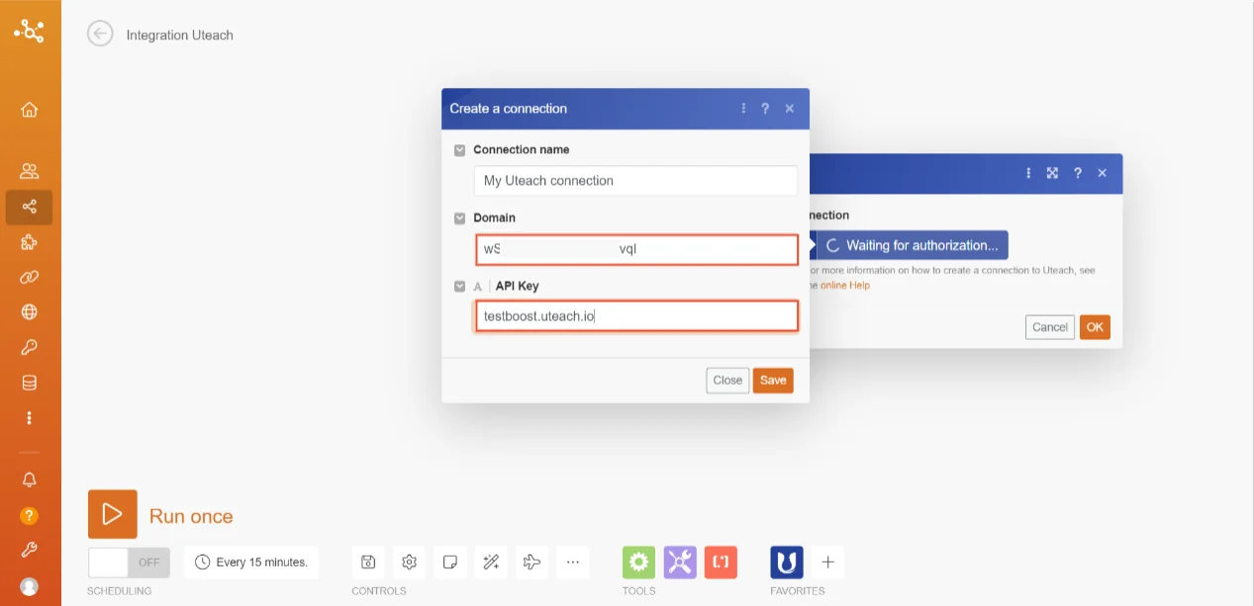The height and width of the screenshot is (606, 1254).
Task: Open the purple Tools wrench icon
Action: (x=681, y=562)
